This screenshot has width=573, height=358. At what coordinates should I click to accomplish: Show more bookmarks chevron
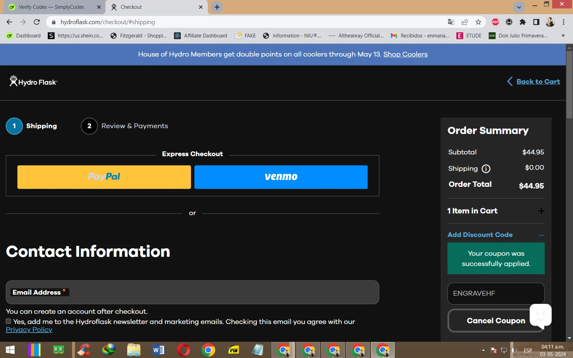click(x=563, y=36)
